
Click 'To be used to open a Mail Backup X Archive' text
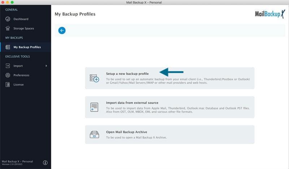pyautogui.click(x=136, y=138)
